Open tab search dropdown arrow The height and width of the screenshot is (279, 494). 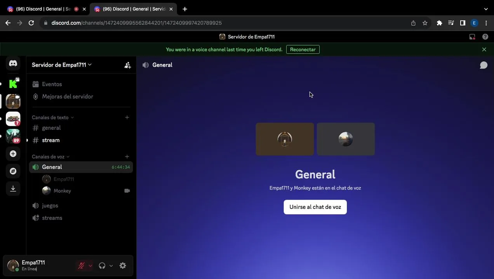(x=486, y=9)
